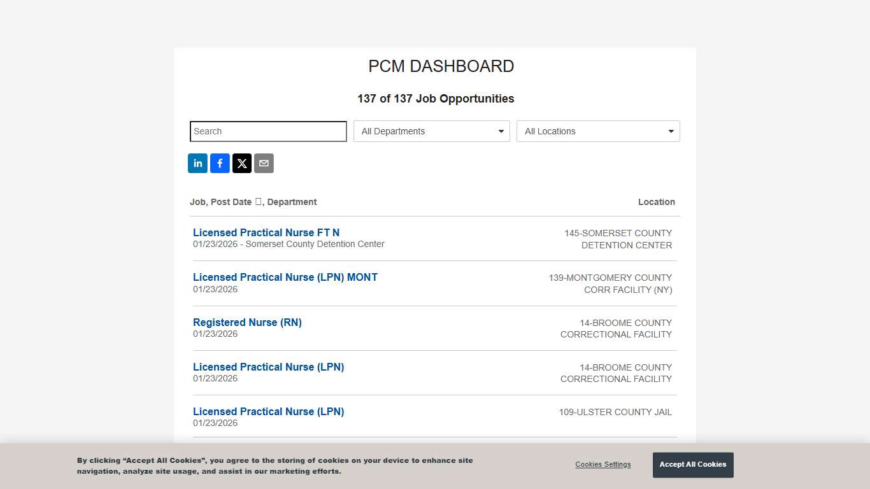Share the job board on LinkedIn
This screenshot has height=489, width=870.
click(197, 163)
